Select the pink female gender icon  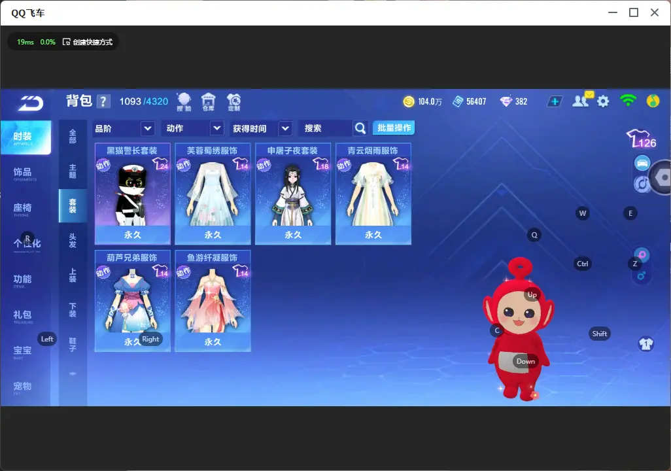(x=642, y=254)
